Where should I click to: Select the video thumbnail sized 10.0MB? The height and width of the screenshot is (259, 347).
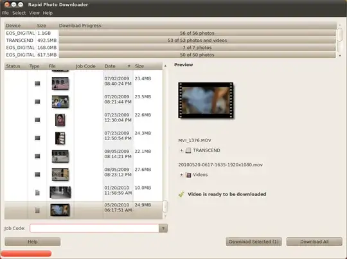click(x=60, y=192)
